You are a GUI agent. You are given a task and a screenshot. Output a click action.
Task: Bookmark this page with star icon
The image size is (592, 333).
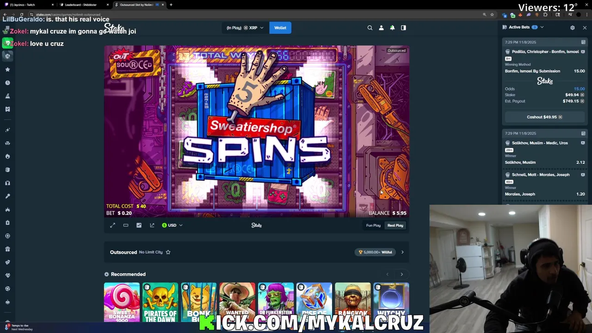492,15
